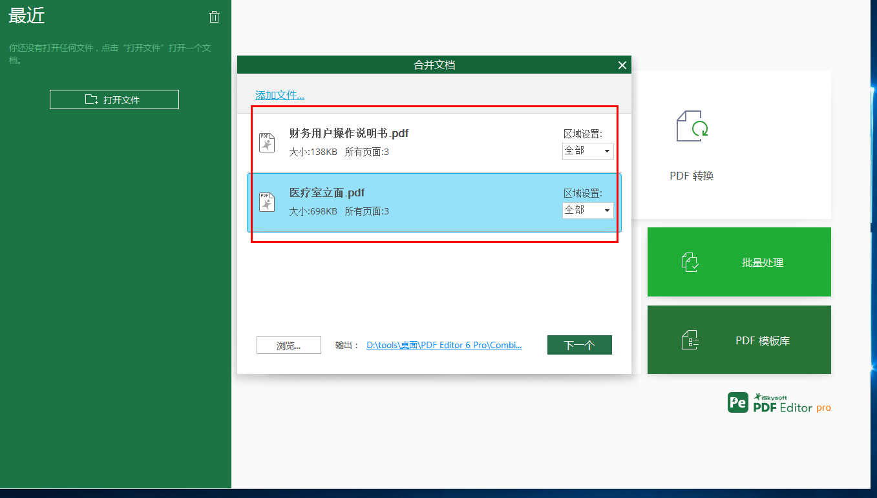
Task: Close the 合并文档 dialog
Action: (x=622, y=65)
